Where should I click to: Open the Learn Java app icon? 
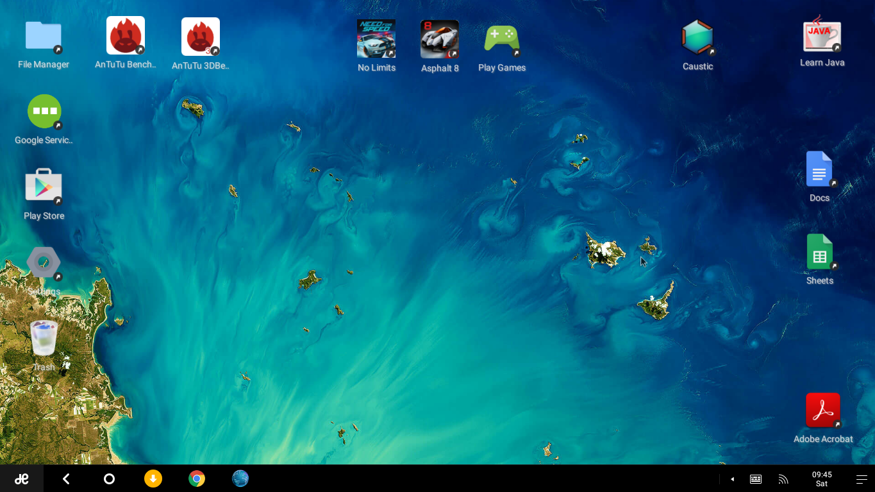pyautogui.click(x=822, y=35)
